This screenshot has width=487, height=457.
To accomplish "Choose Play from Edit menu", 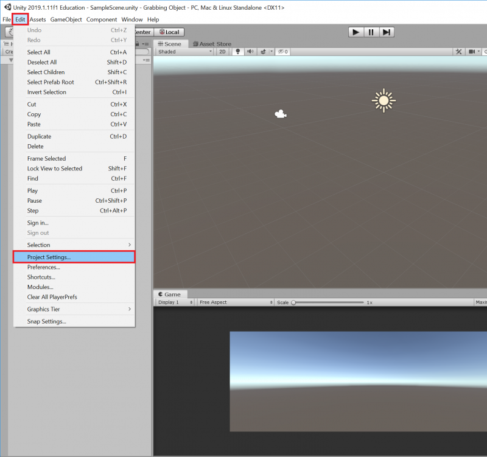I will pyautogui.click(x=74, y=190).
